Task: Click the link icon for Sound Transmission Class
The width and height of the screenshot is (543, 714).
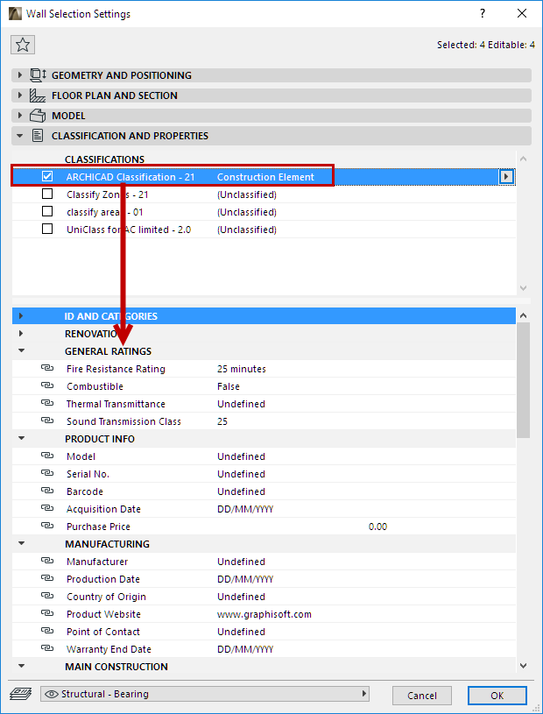Action: 47,421
